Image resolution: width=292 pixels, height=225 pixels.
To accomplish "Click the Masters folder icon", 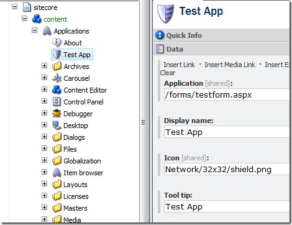I will (x=57, y=208).
